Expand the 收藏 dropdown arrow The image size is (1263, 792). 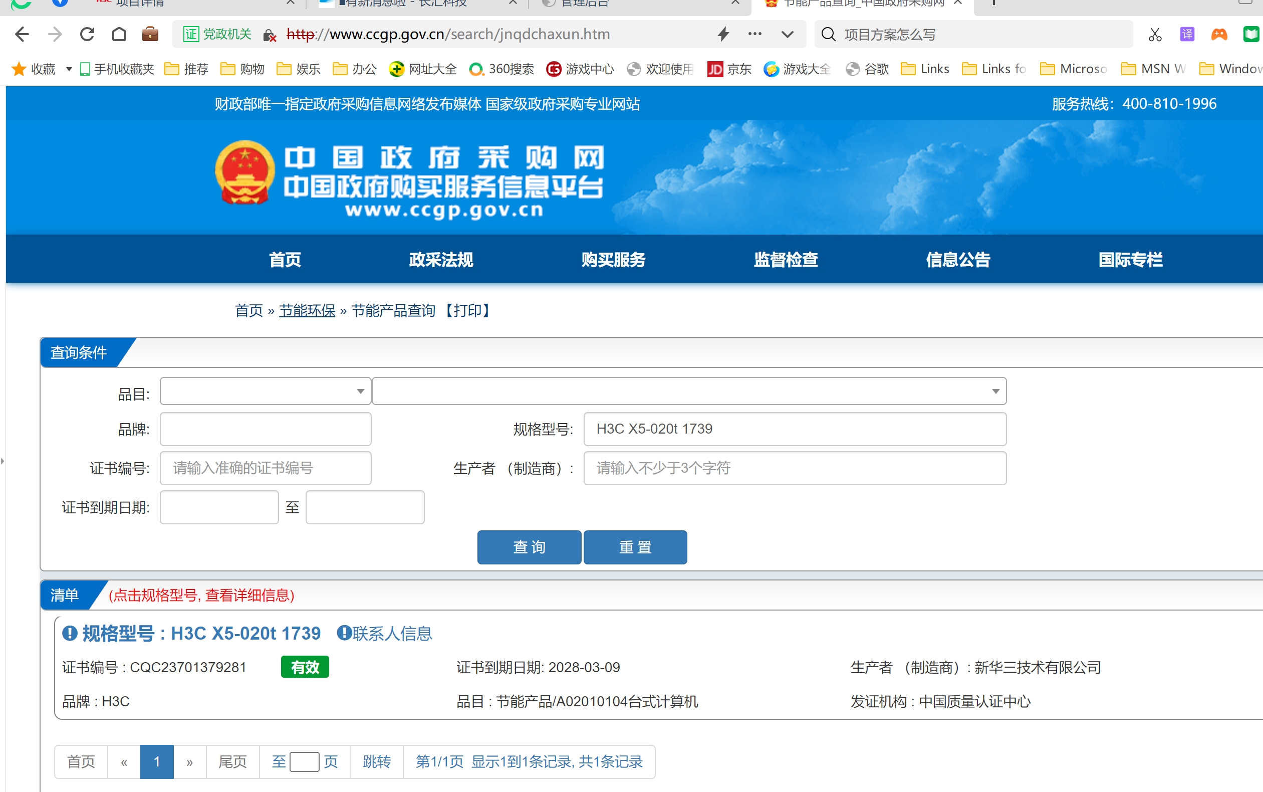point(69,69)
